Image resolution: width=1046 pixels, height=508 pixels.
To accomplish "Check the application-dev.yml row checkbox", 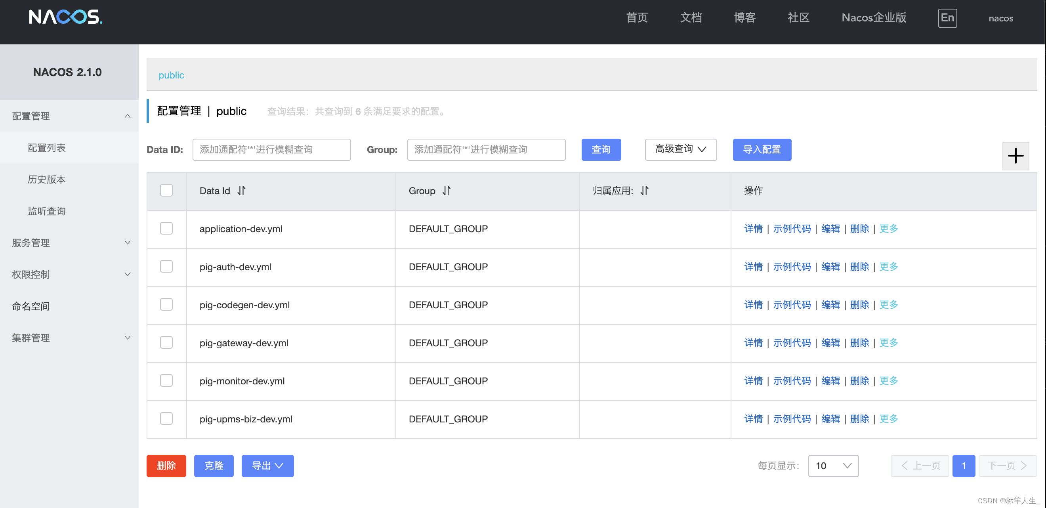I will point(166,229).
